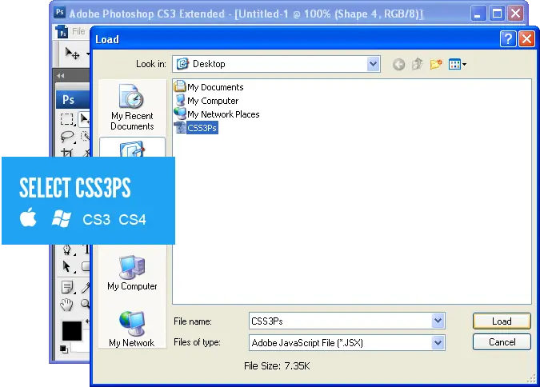
Task: Select the Crop tool in Photoshop toolbox
Action: pyautogui.click(x=67, y=153)
